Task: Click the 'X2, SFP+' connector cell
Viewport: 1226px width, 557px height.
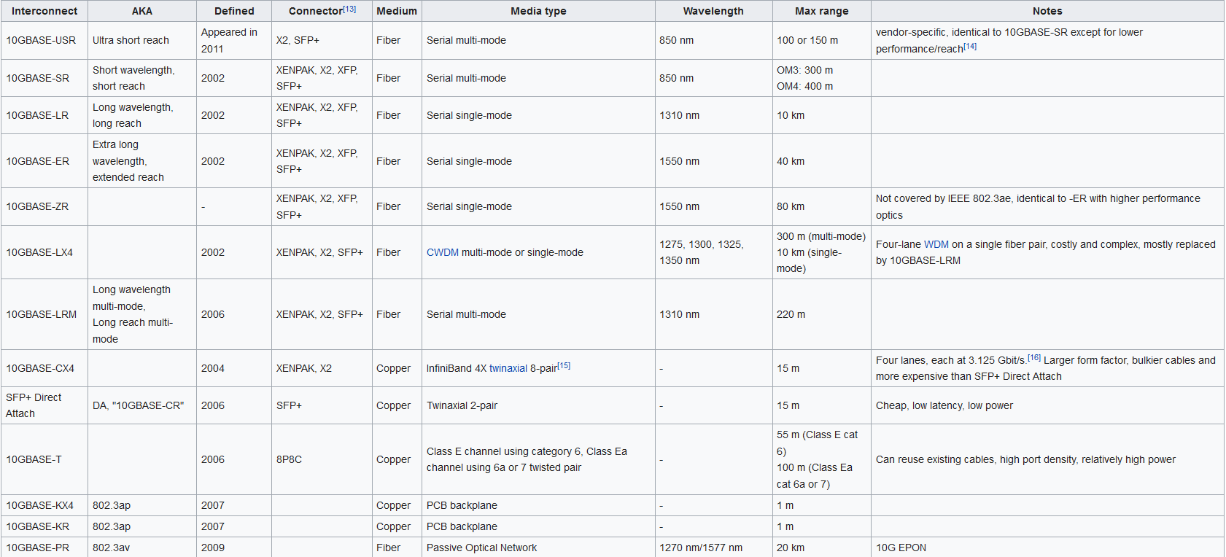Action: pos(322,40)
